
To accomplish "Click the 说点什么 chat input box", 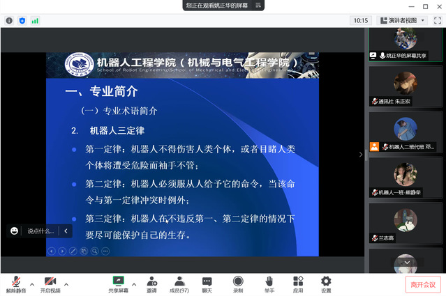I will (40, 231).
